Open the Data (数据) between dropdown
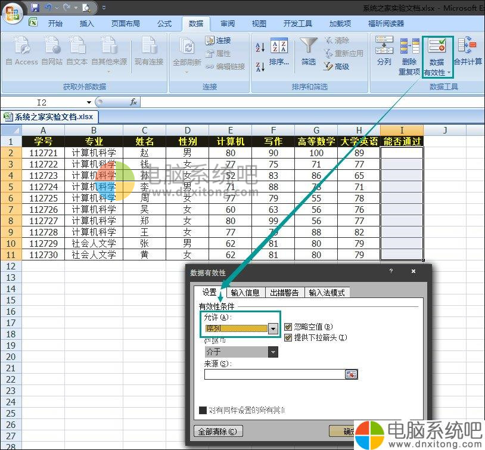 pos(273,352)
